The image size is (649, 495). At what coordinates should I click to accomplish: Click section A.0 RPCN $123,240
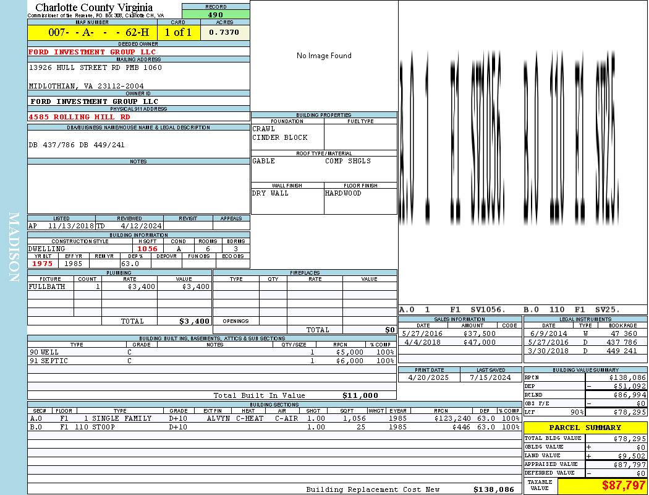[x=452, y=418]
